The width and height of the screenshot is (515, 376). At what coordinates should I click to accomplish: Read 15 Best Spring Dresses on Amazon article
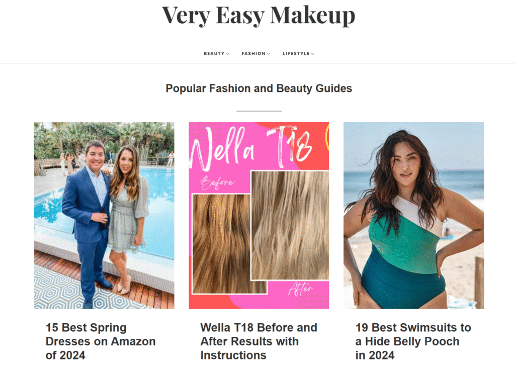pyautogui.click(x=101, y=341)
